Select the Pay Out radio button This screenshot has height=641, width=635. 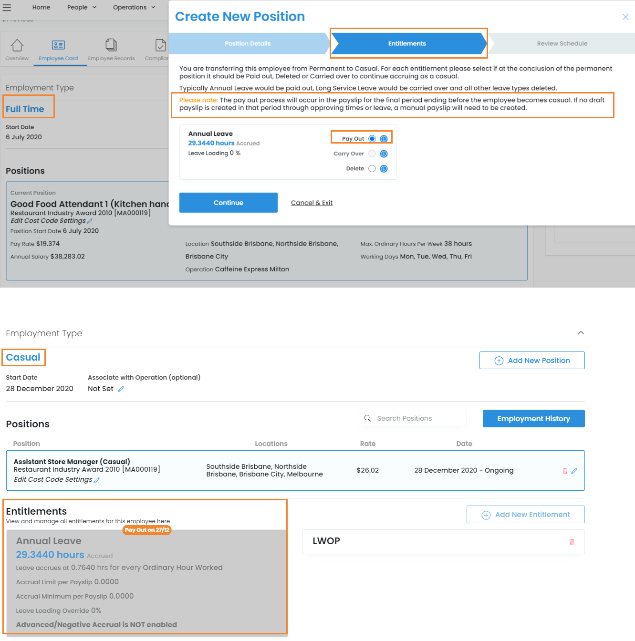coord(372,139)
